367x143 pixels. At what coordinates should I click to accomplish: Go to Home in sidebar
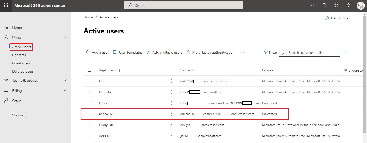(17, 27)
